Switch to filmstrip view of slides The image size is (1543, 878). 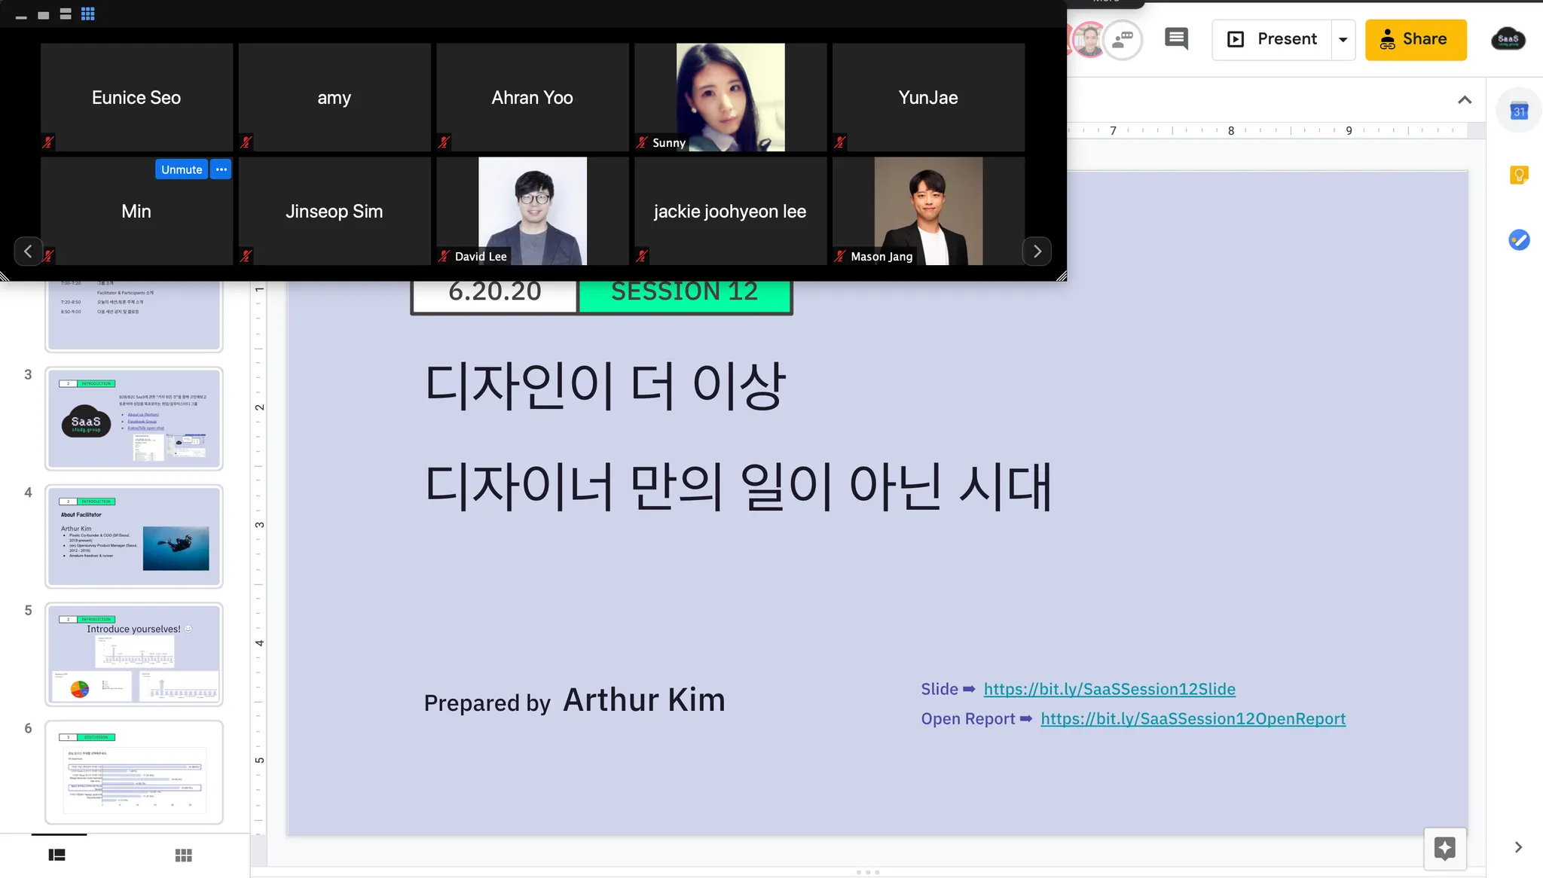(x=57, y=855)
